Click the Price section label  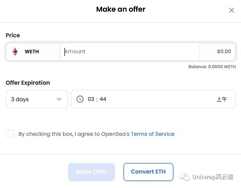tap(13, 35)
